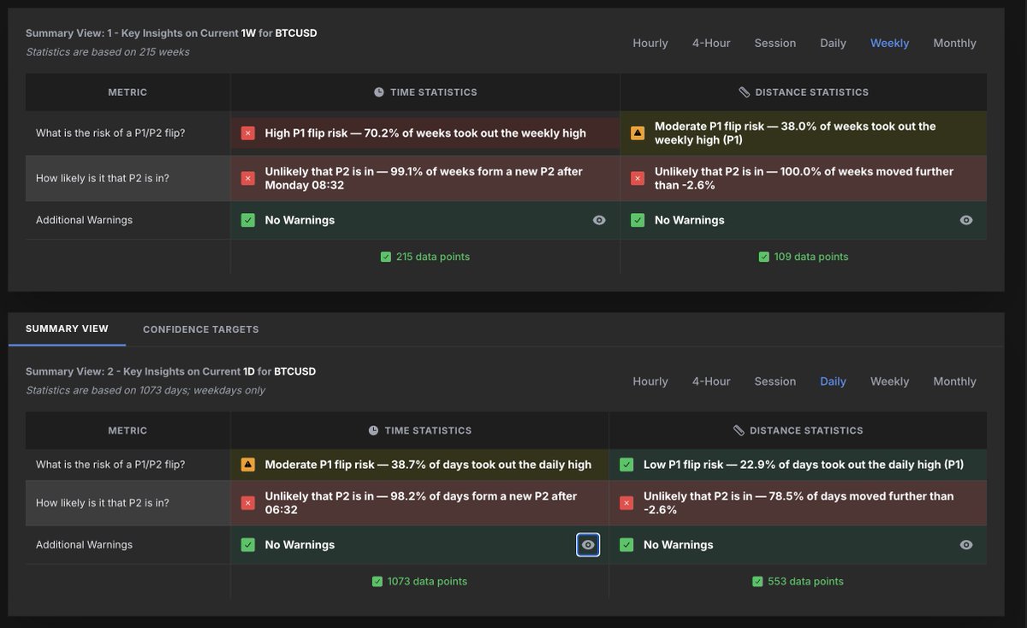The height and width of the screenshot is (628, 1027).
Task: Click the '109 data points' text
Action: (x=811, y=257)
